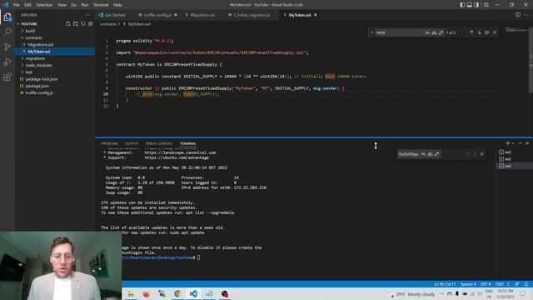Open editor more actions menu
This screenshot has height=300, width=533.
[526, 15]
